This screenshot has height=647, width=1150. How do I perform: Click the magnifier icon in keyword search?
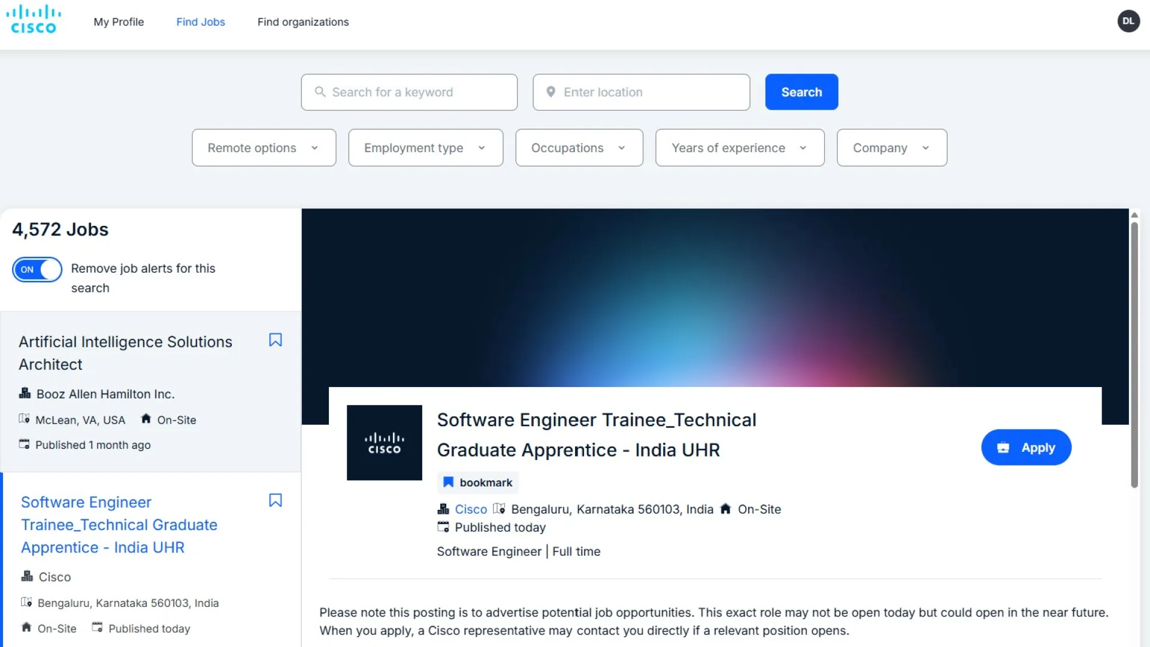click(320, 92)
